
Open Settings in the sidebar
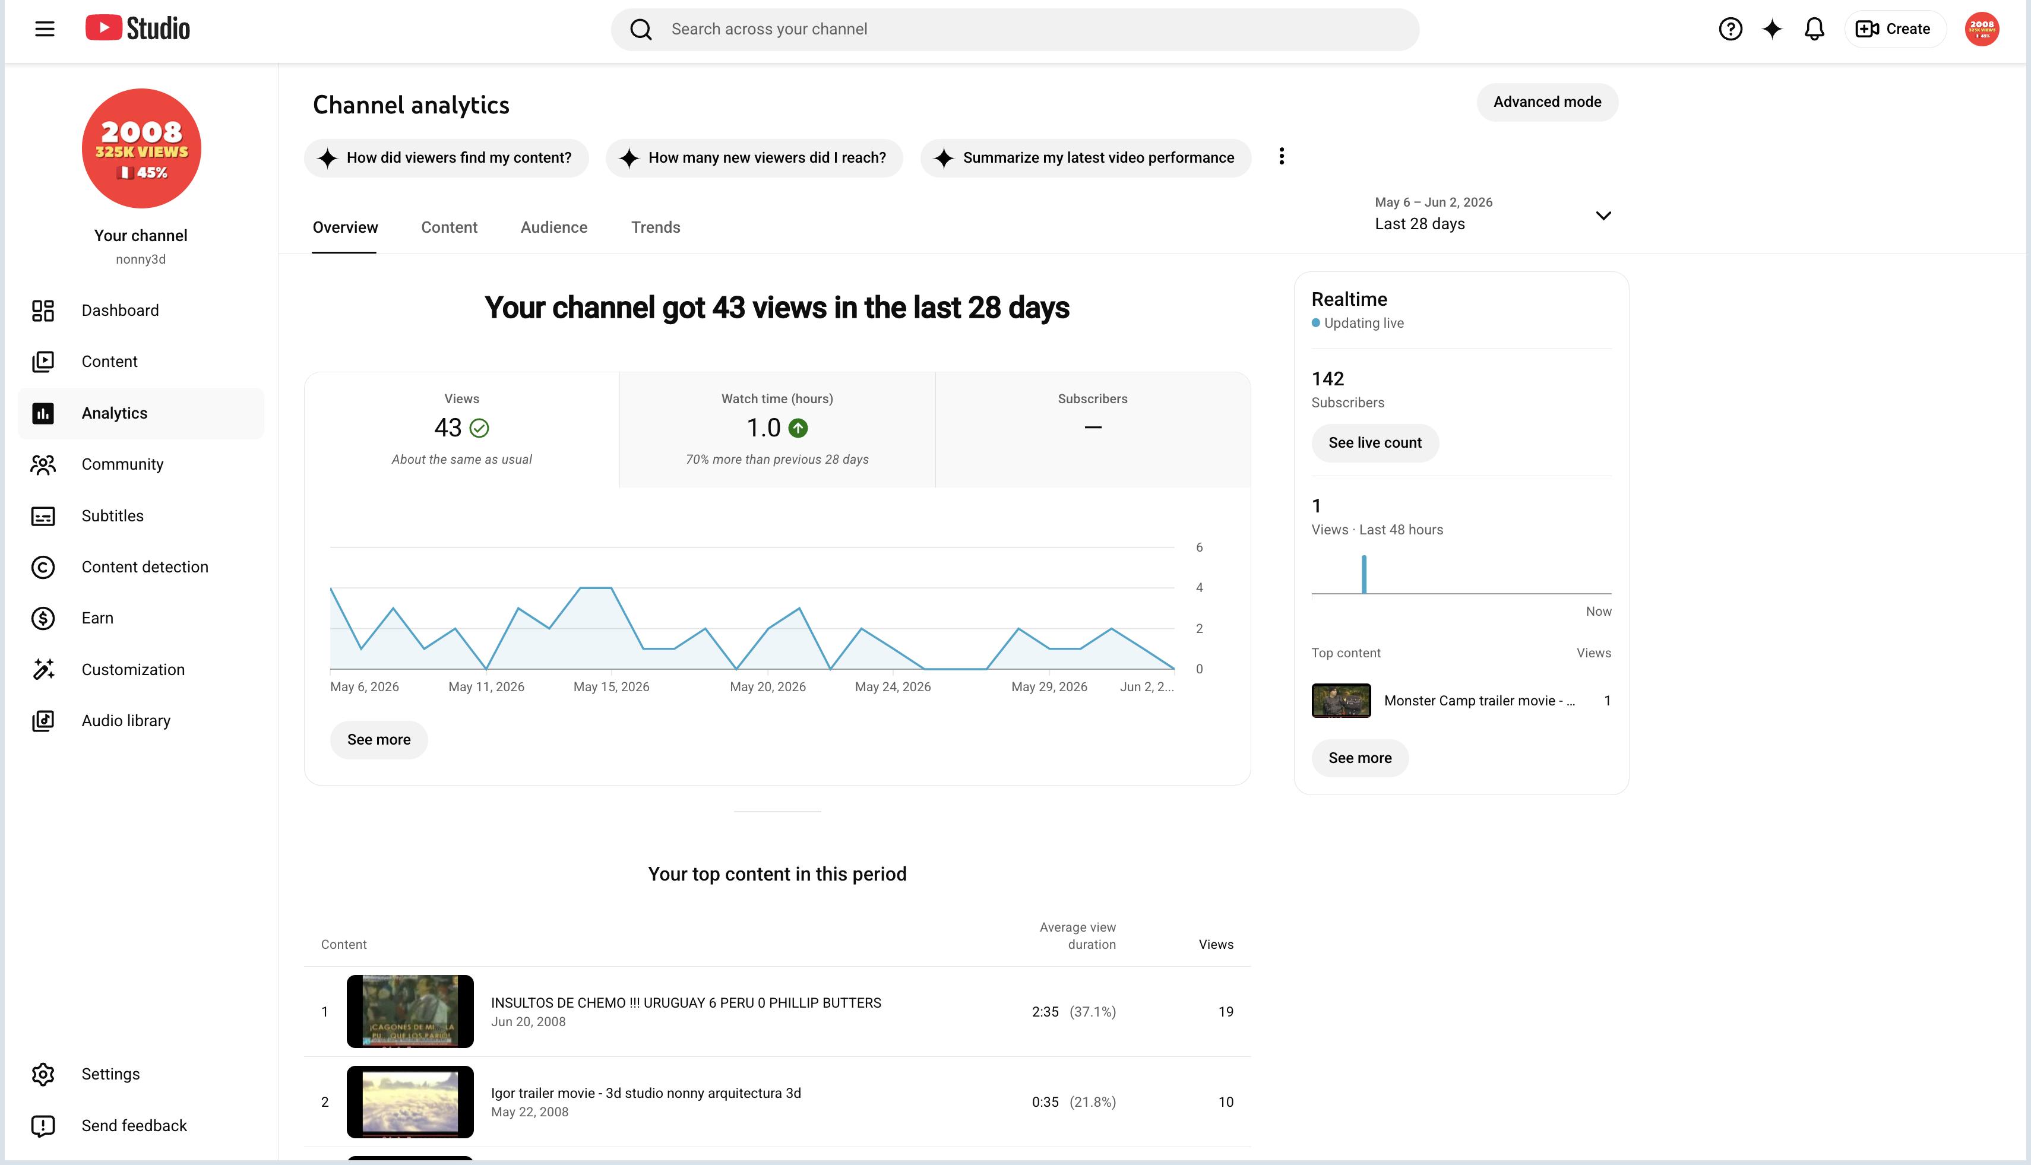(141, 1074)
